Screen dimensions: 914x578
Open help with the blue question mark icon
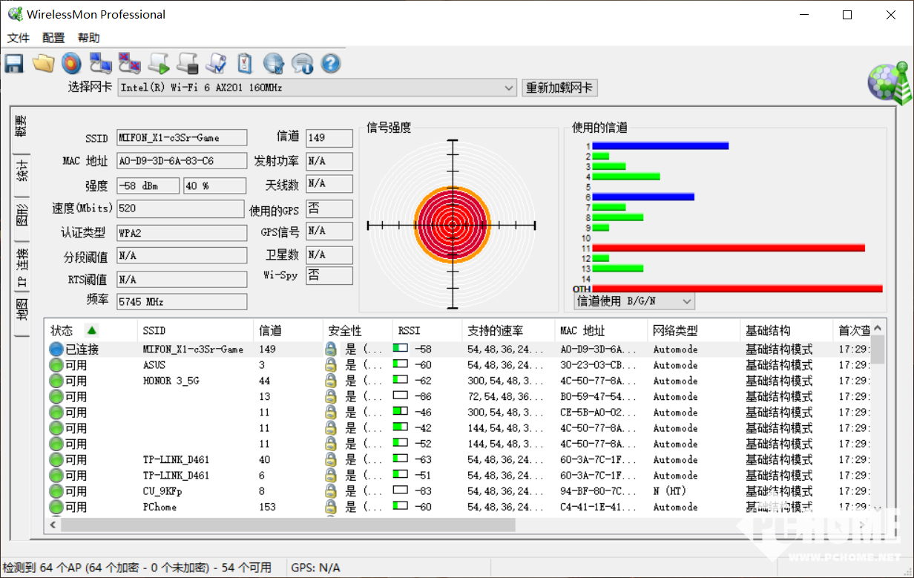(331, 64)
